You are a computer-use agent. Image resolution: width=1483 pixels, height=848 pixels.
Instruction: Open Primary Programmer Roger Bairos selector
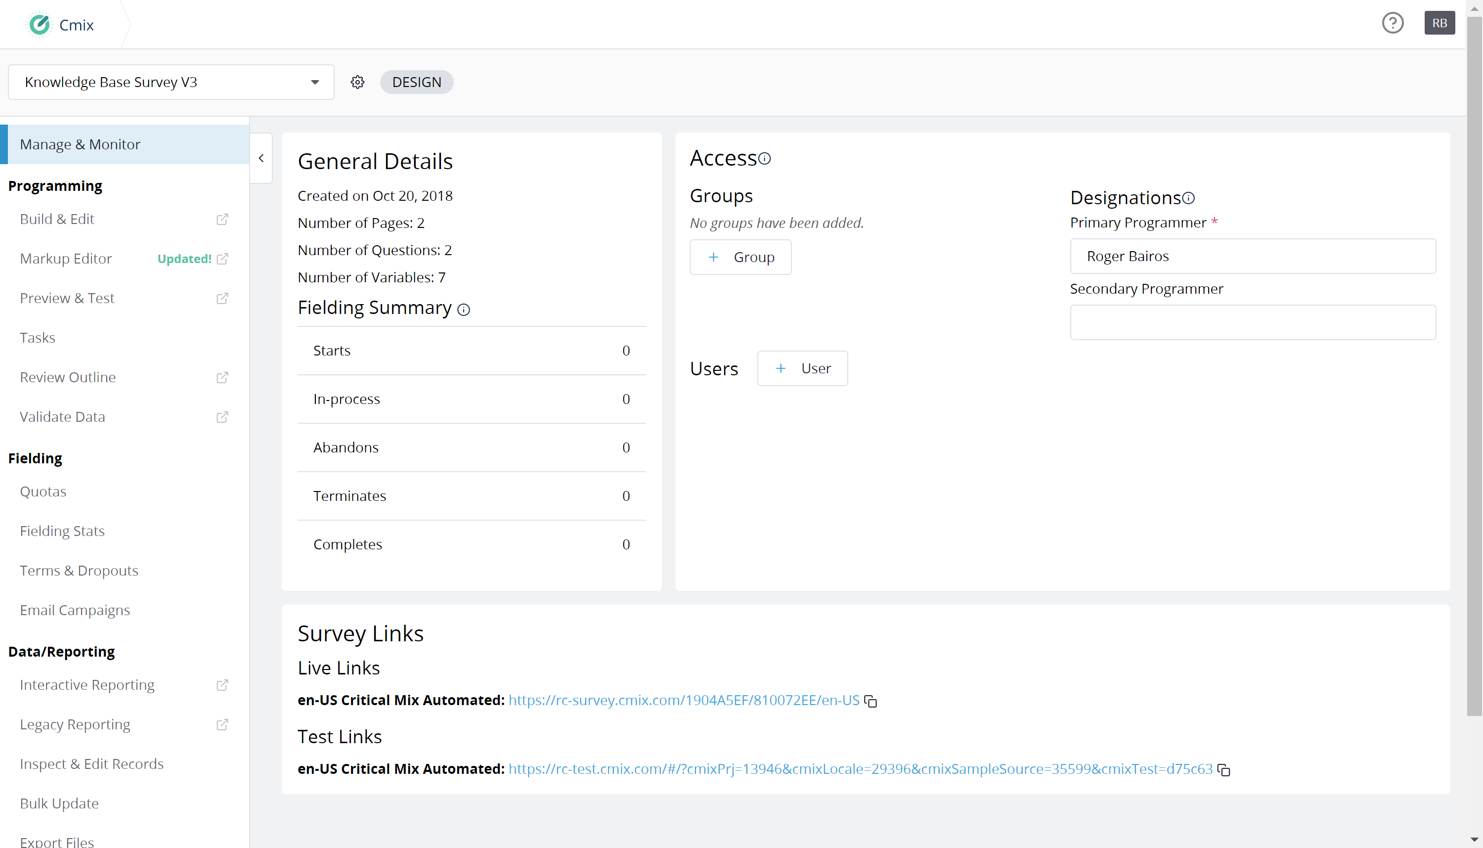pyautogui.click(x=1253, y=256)
